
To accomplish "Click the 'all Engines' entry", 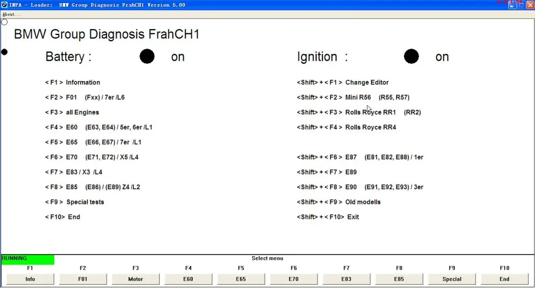I will [72, 112].
